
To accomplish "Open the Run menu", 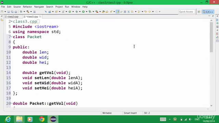I will pos(67,7).
